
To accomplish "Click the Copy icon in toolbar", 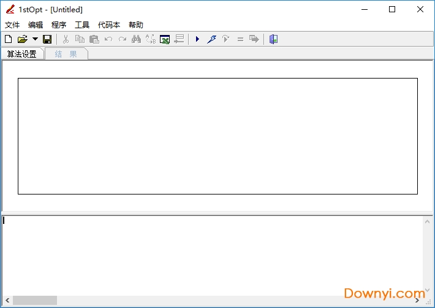I will coord(80,39).
